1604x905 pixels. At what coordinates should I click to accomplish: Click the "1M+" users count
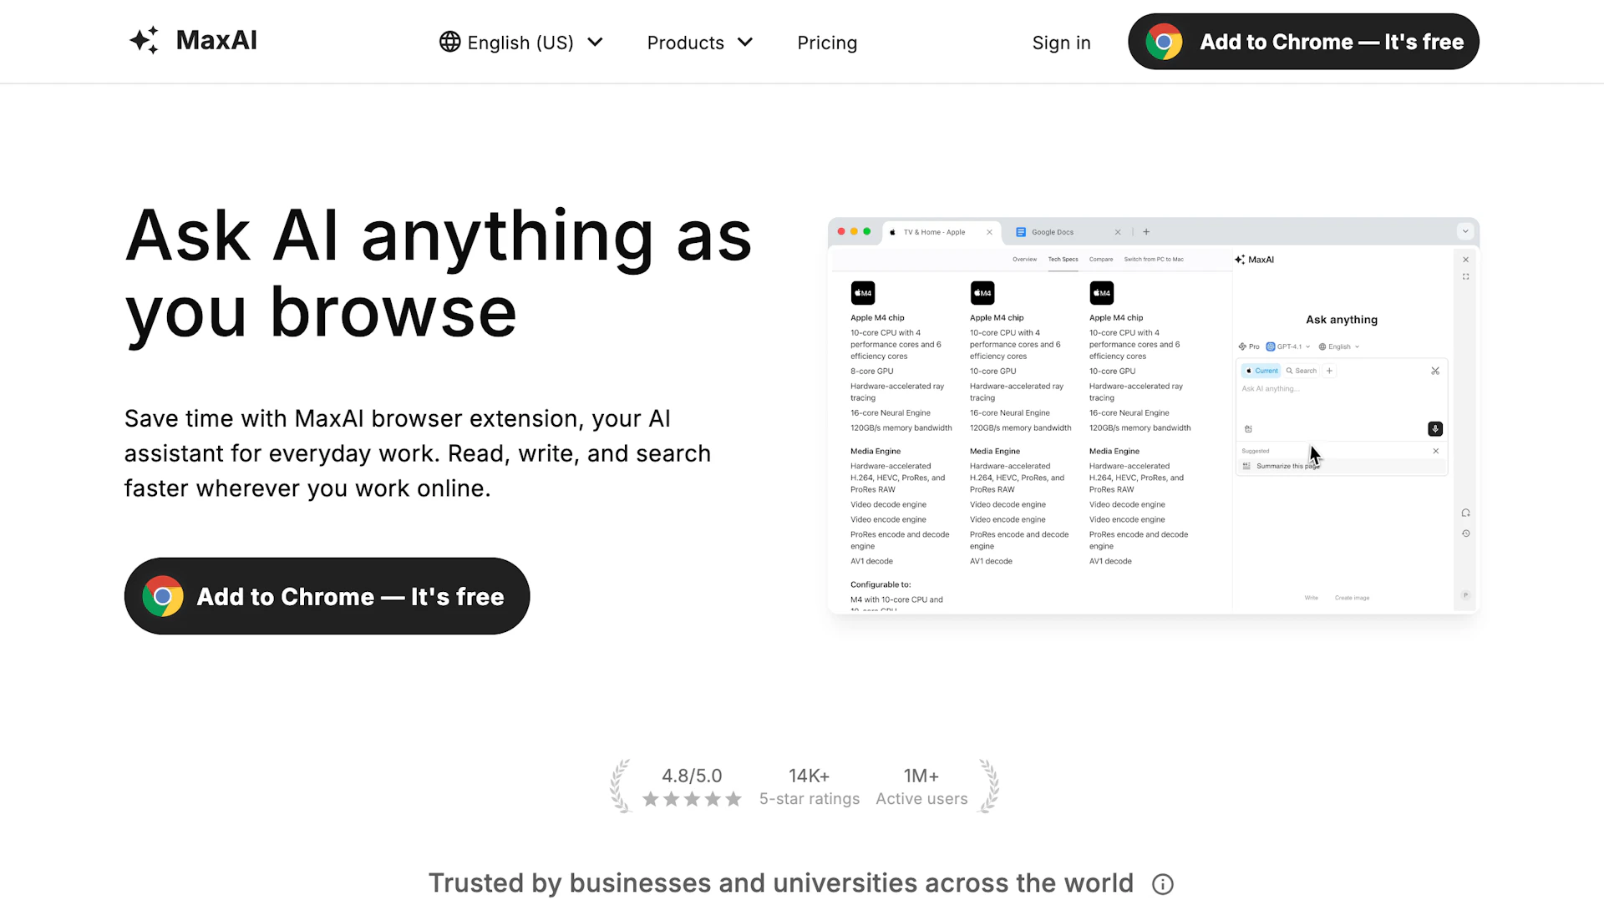[921, 776]
